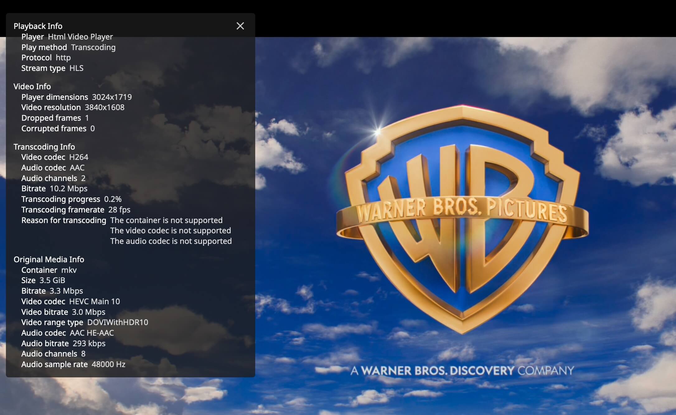
Task: Click Video resolution '3840x1608'
Action: tap(105, 107)
